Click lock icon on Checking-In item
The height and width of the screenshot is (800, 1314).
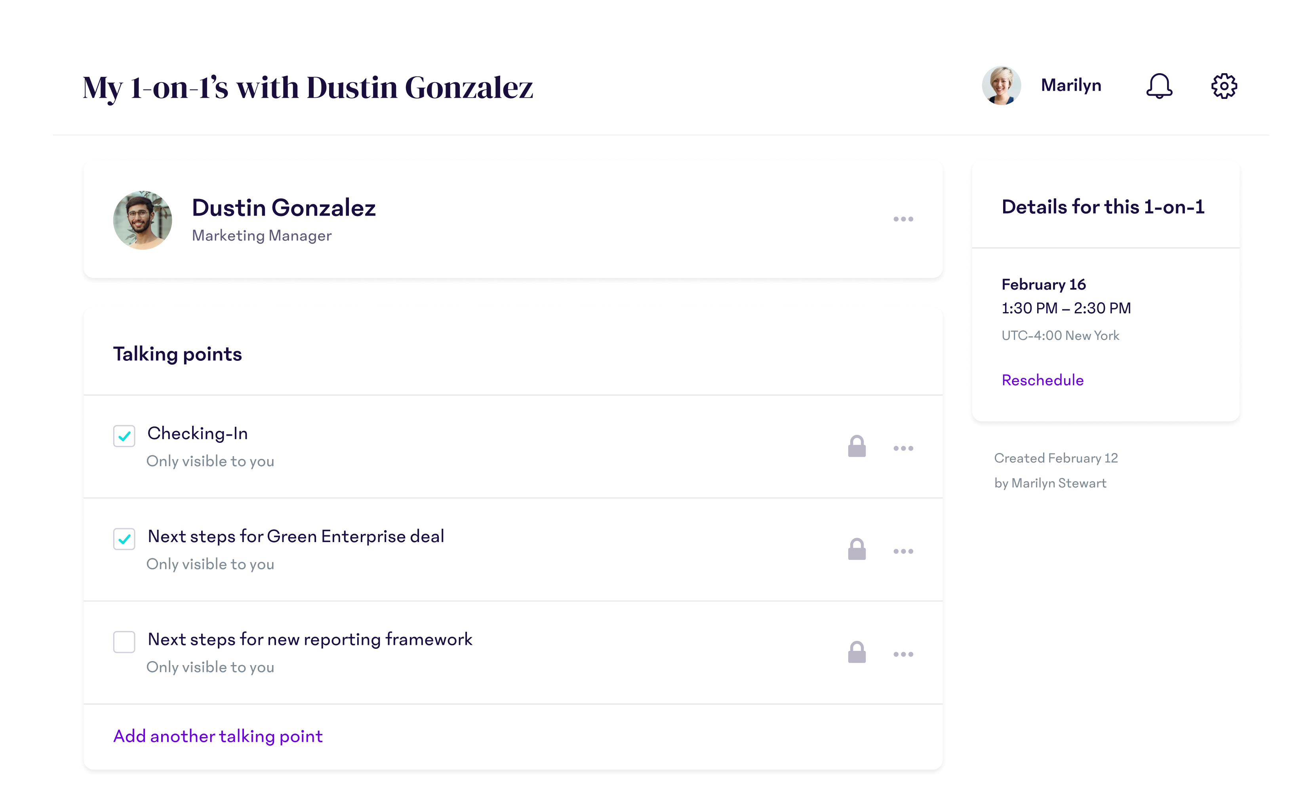[x=857, y=446]
